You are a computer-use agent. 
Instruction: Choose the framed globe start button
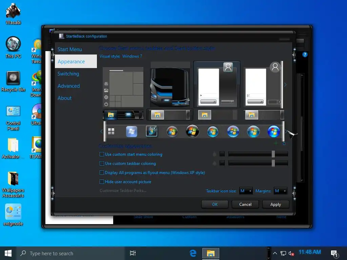[152, 131]
